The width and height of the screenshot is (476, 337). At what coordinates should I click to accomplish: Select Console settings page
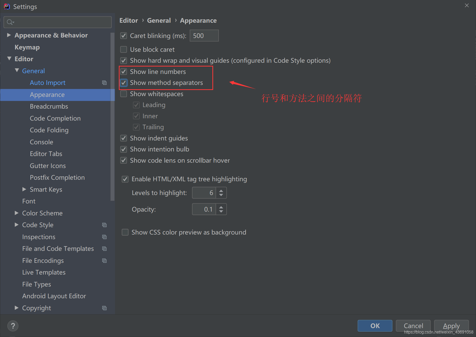click(42, 142)
